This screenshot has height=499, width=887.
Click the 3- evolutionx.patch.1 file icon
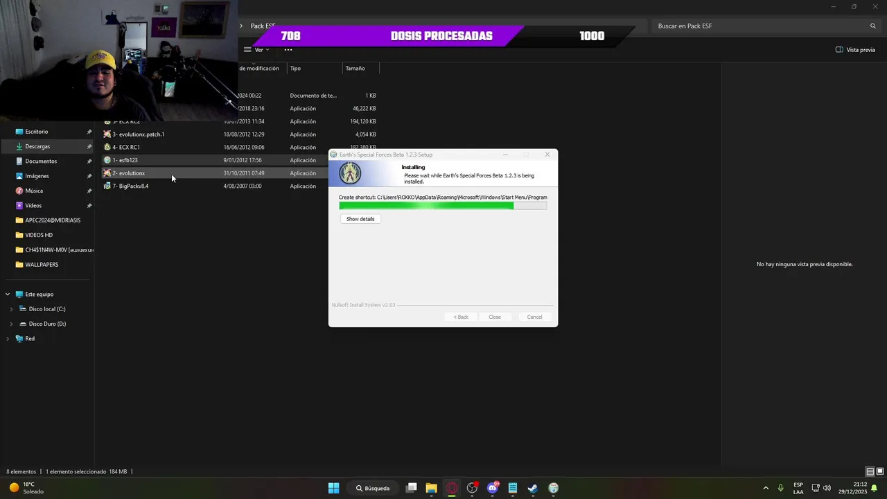107,134
